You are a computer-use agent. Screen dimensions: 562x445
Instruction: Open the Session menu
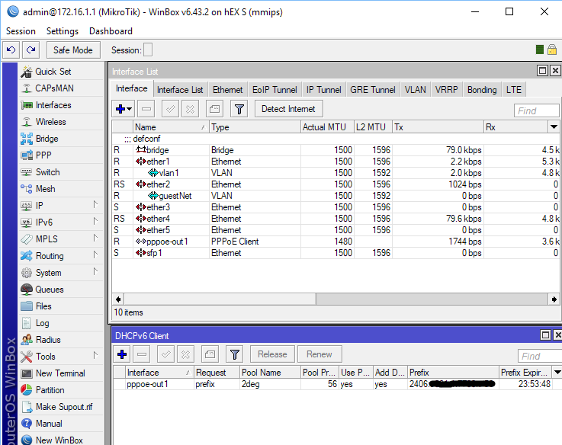(x=21, y=31)
